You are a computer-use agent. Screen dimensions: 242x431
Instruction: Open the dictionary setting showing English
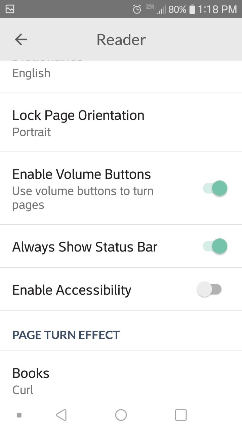pos(31,73)
